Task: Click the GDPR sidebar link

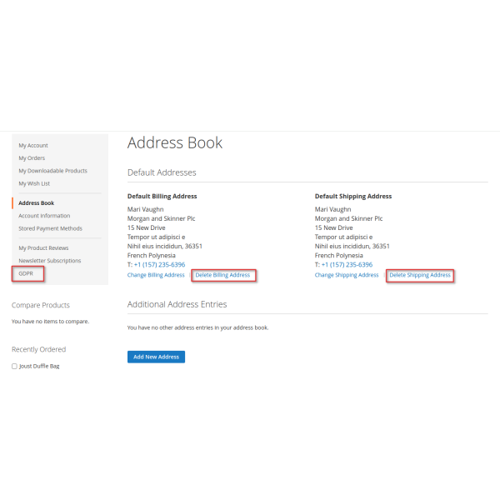Action: (x=26, y=273)
